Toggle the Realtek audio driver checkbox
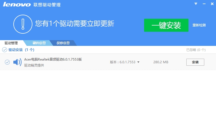This screenshot has height=139, width=216. (x=7, y=62)
